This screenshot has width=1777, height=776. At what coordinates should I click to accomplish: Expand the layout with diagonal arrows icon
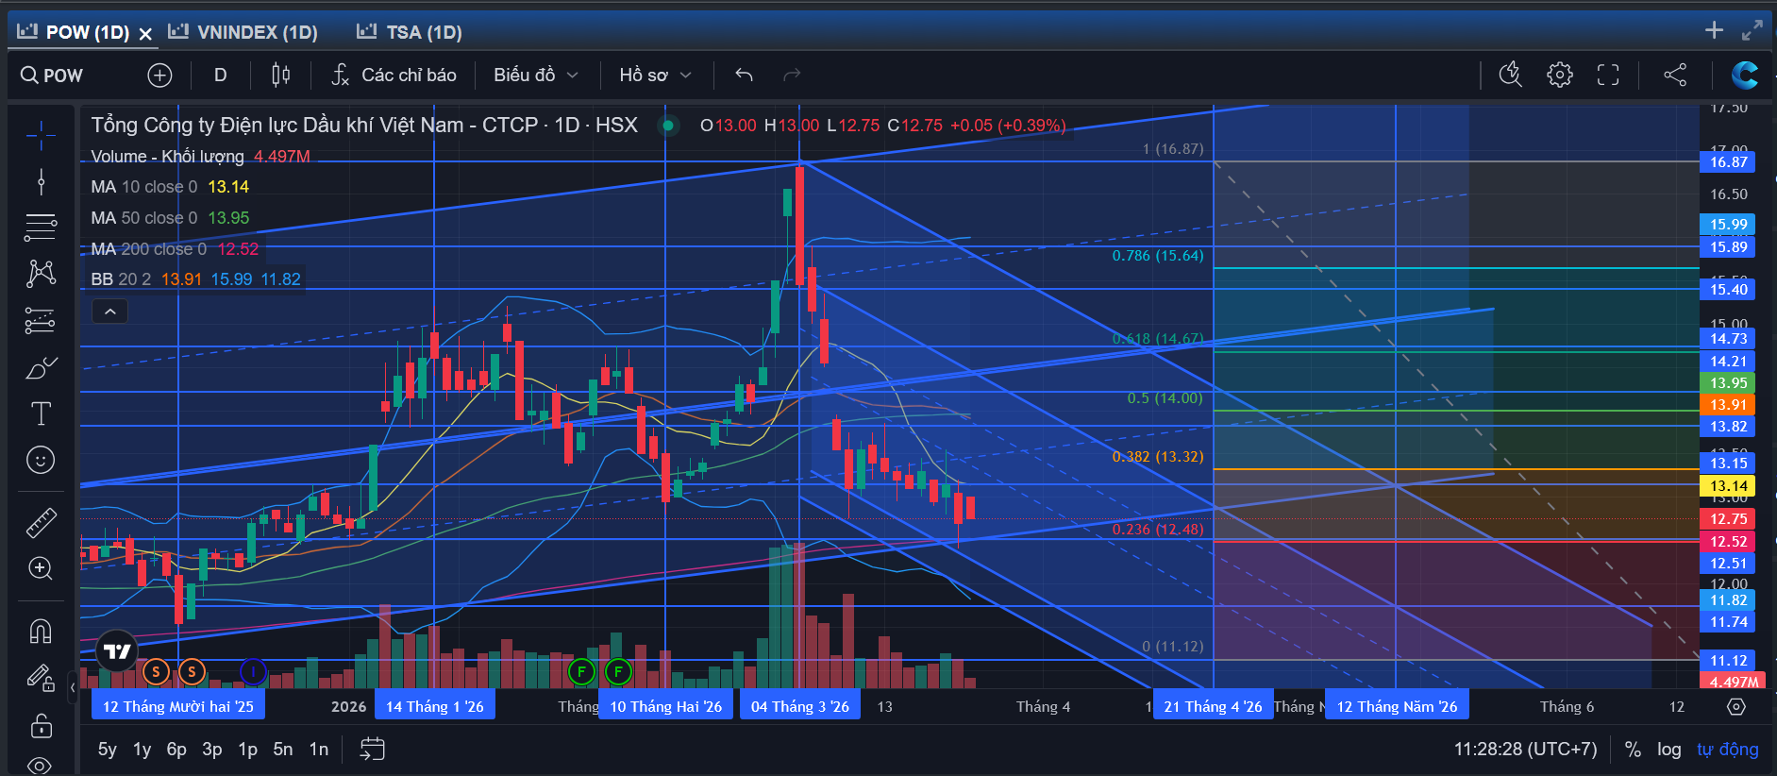1752,30
